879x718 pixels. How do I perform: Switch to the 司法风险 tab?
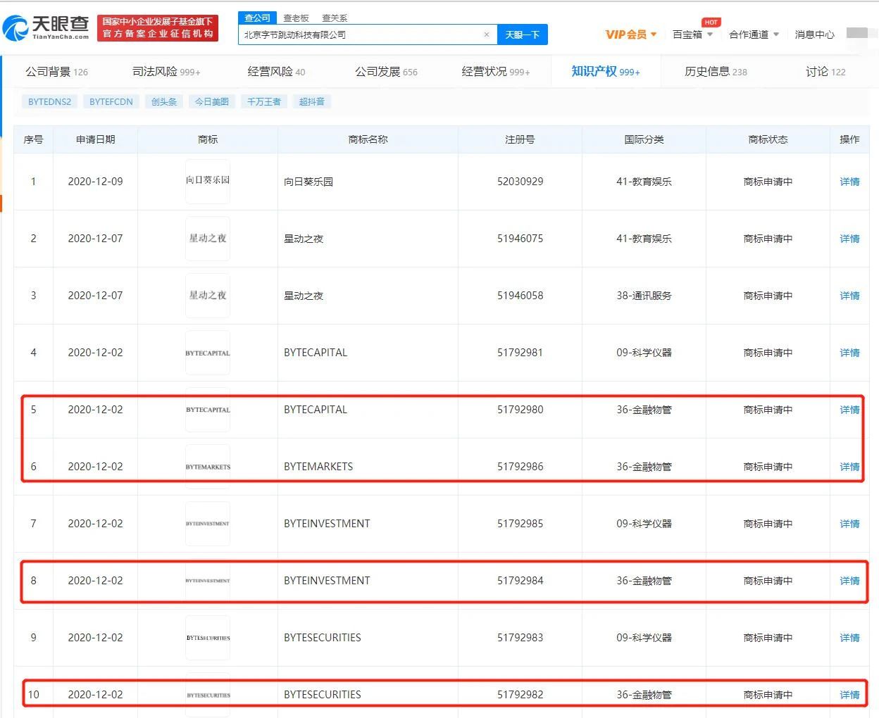156,71
